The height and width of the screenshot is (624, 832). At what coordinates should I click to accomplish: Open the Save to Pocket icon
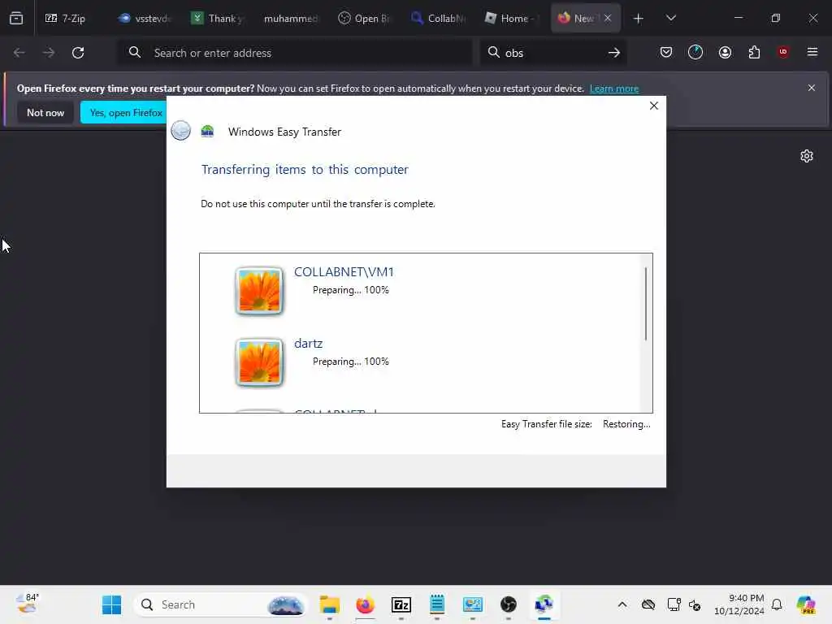pos(666,52)
